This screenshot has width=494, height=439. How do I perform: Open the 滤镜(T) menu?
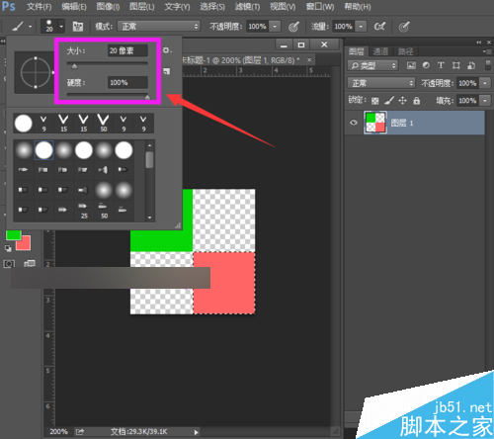(247, 7)
